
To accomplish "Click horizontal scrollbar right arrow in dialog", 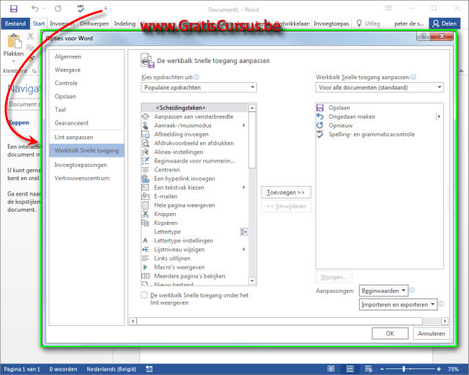I will click(445, 321).
